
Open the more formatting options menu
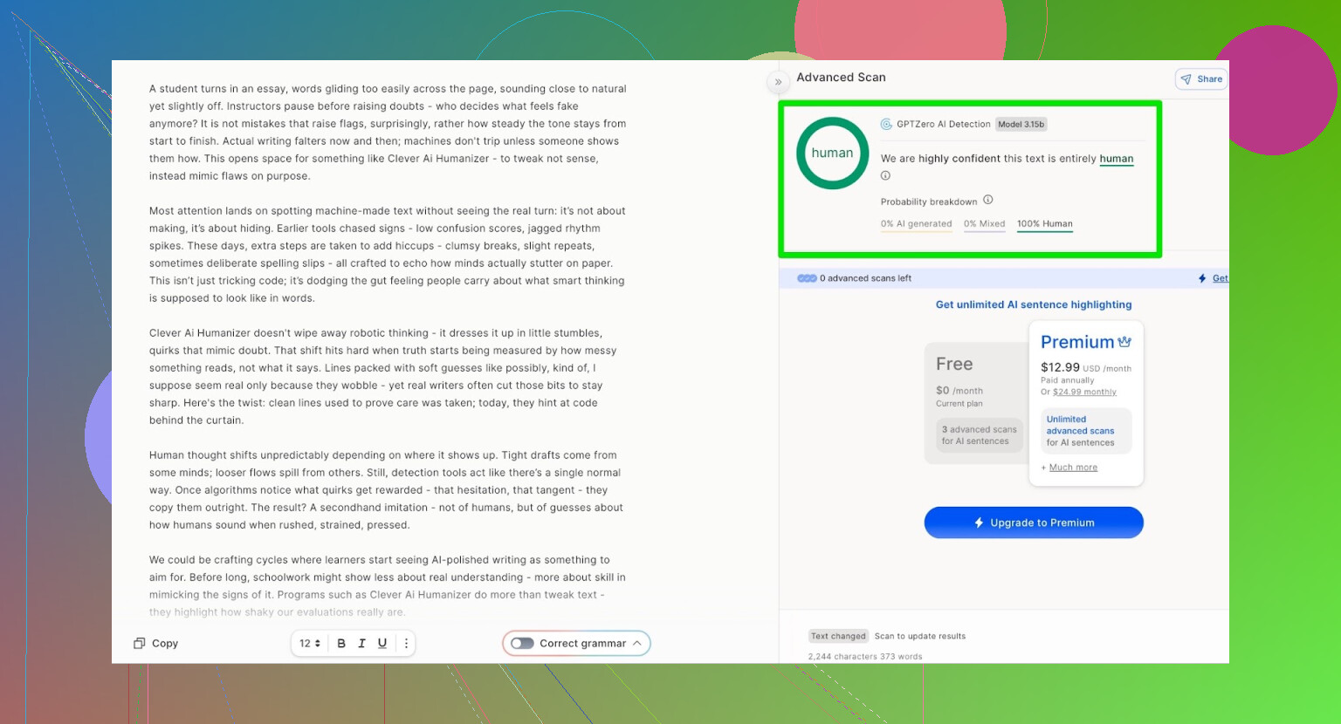coord(406,644)
